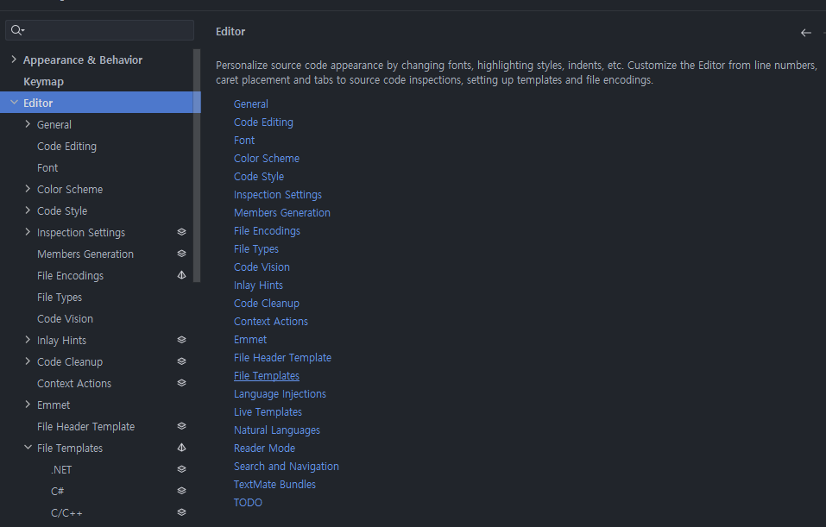
Task: Click layer icon beside File Header Template
Action: click(x=182, y=426)
